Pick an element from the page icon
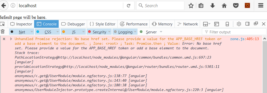The image size is (267, 93). (2, 24)
